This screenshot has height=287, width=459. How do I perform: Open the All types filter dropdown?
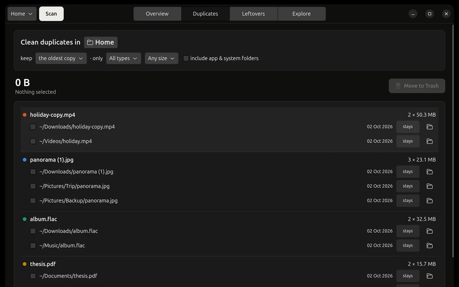124,58
